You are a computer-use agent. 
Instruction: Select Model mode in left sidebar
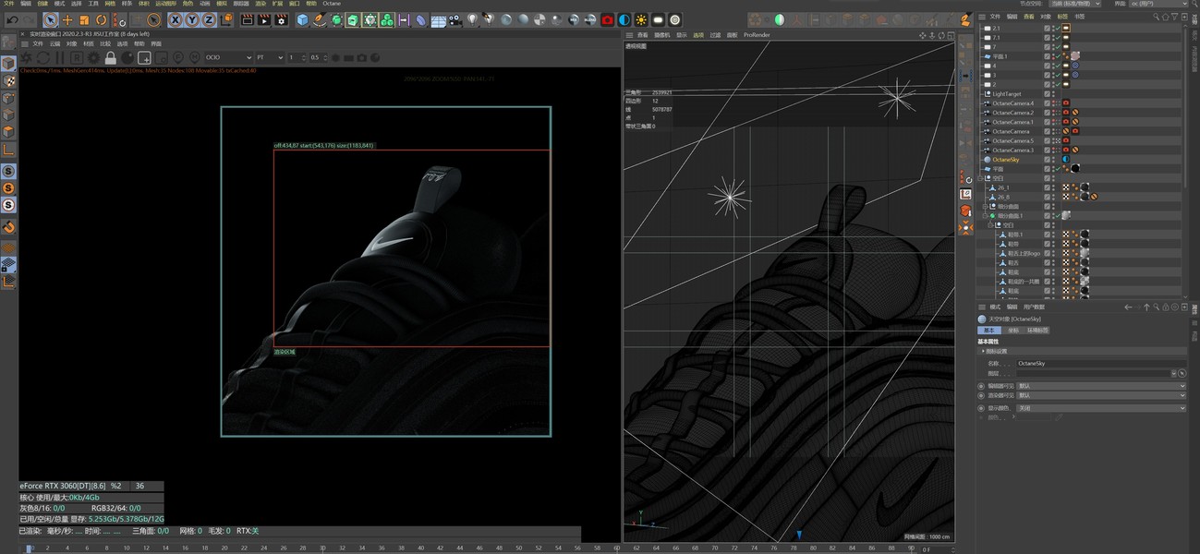(8, 63)
